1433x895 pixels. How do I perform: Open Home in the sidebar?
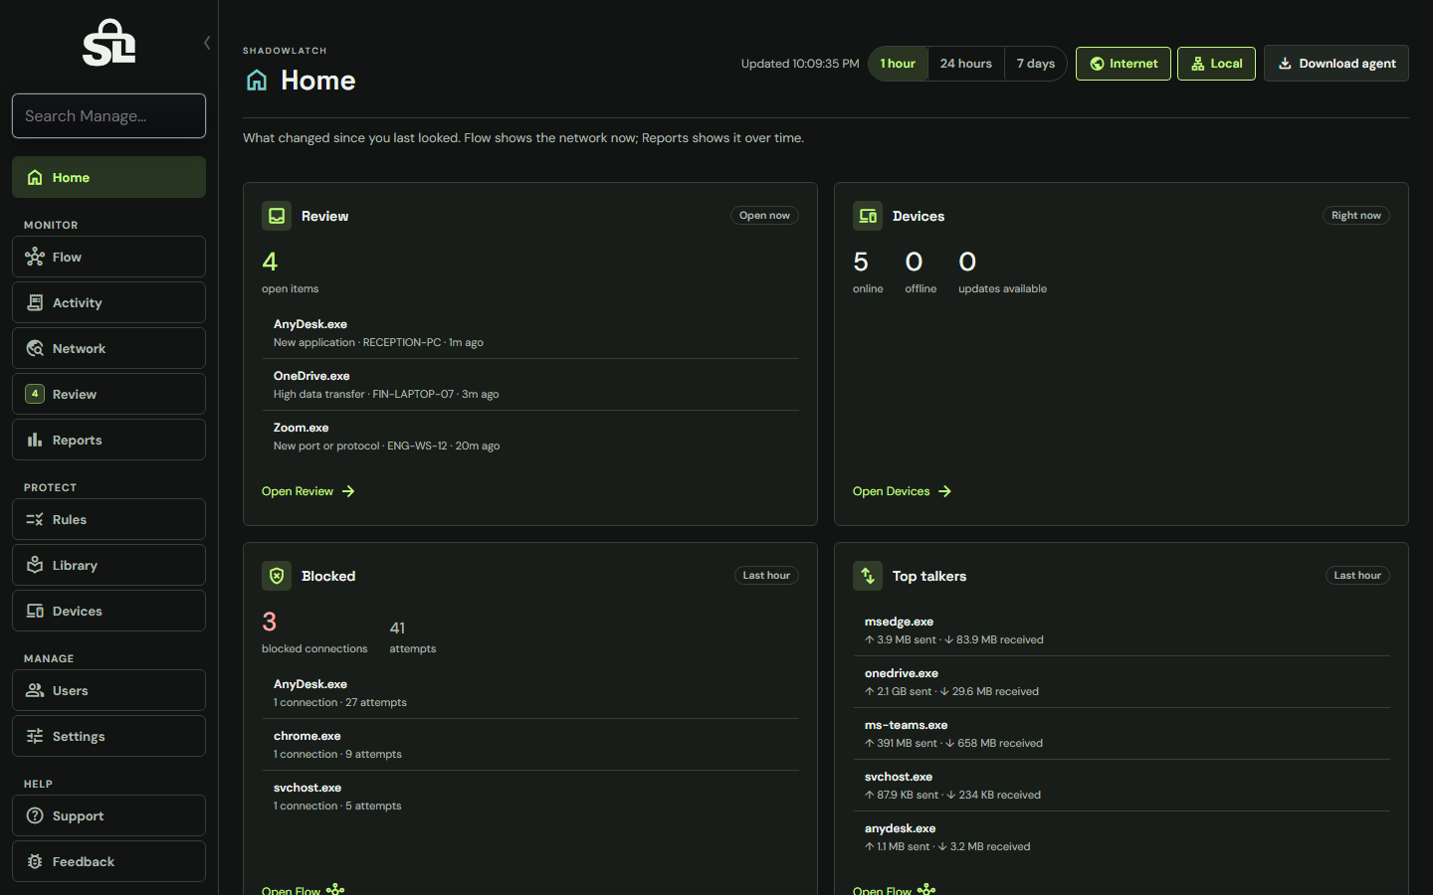click(108, 177)
